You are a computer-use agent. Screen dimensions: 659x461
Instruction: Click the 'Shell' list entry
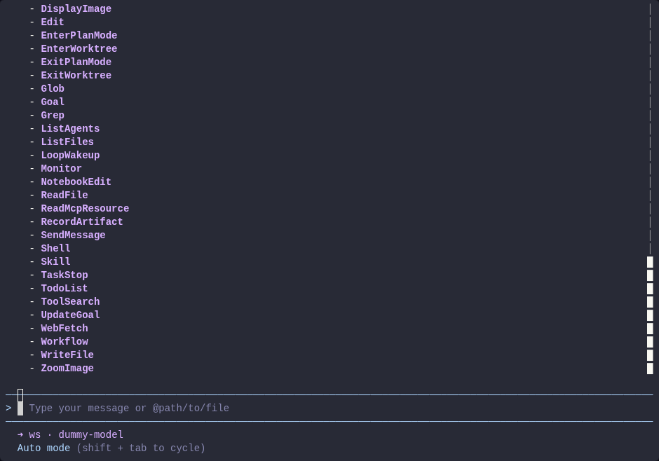coord(55,248)
